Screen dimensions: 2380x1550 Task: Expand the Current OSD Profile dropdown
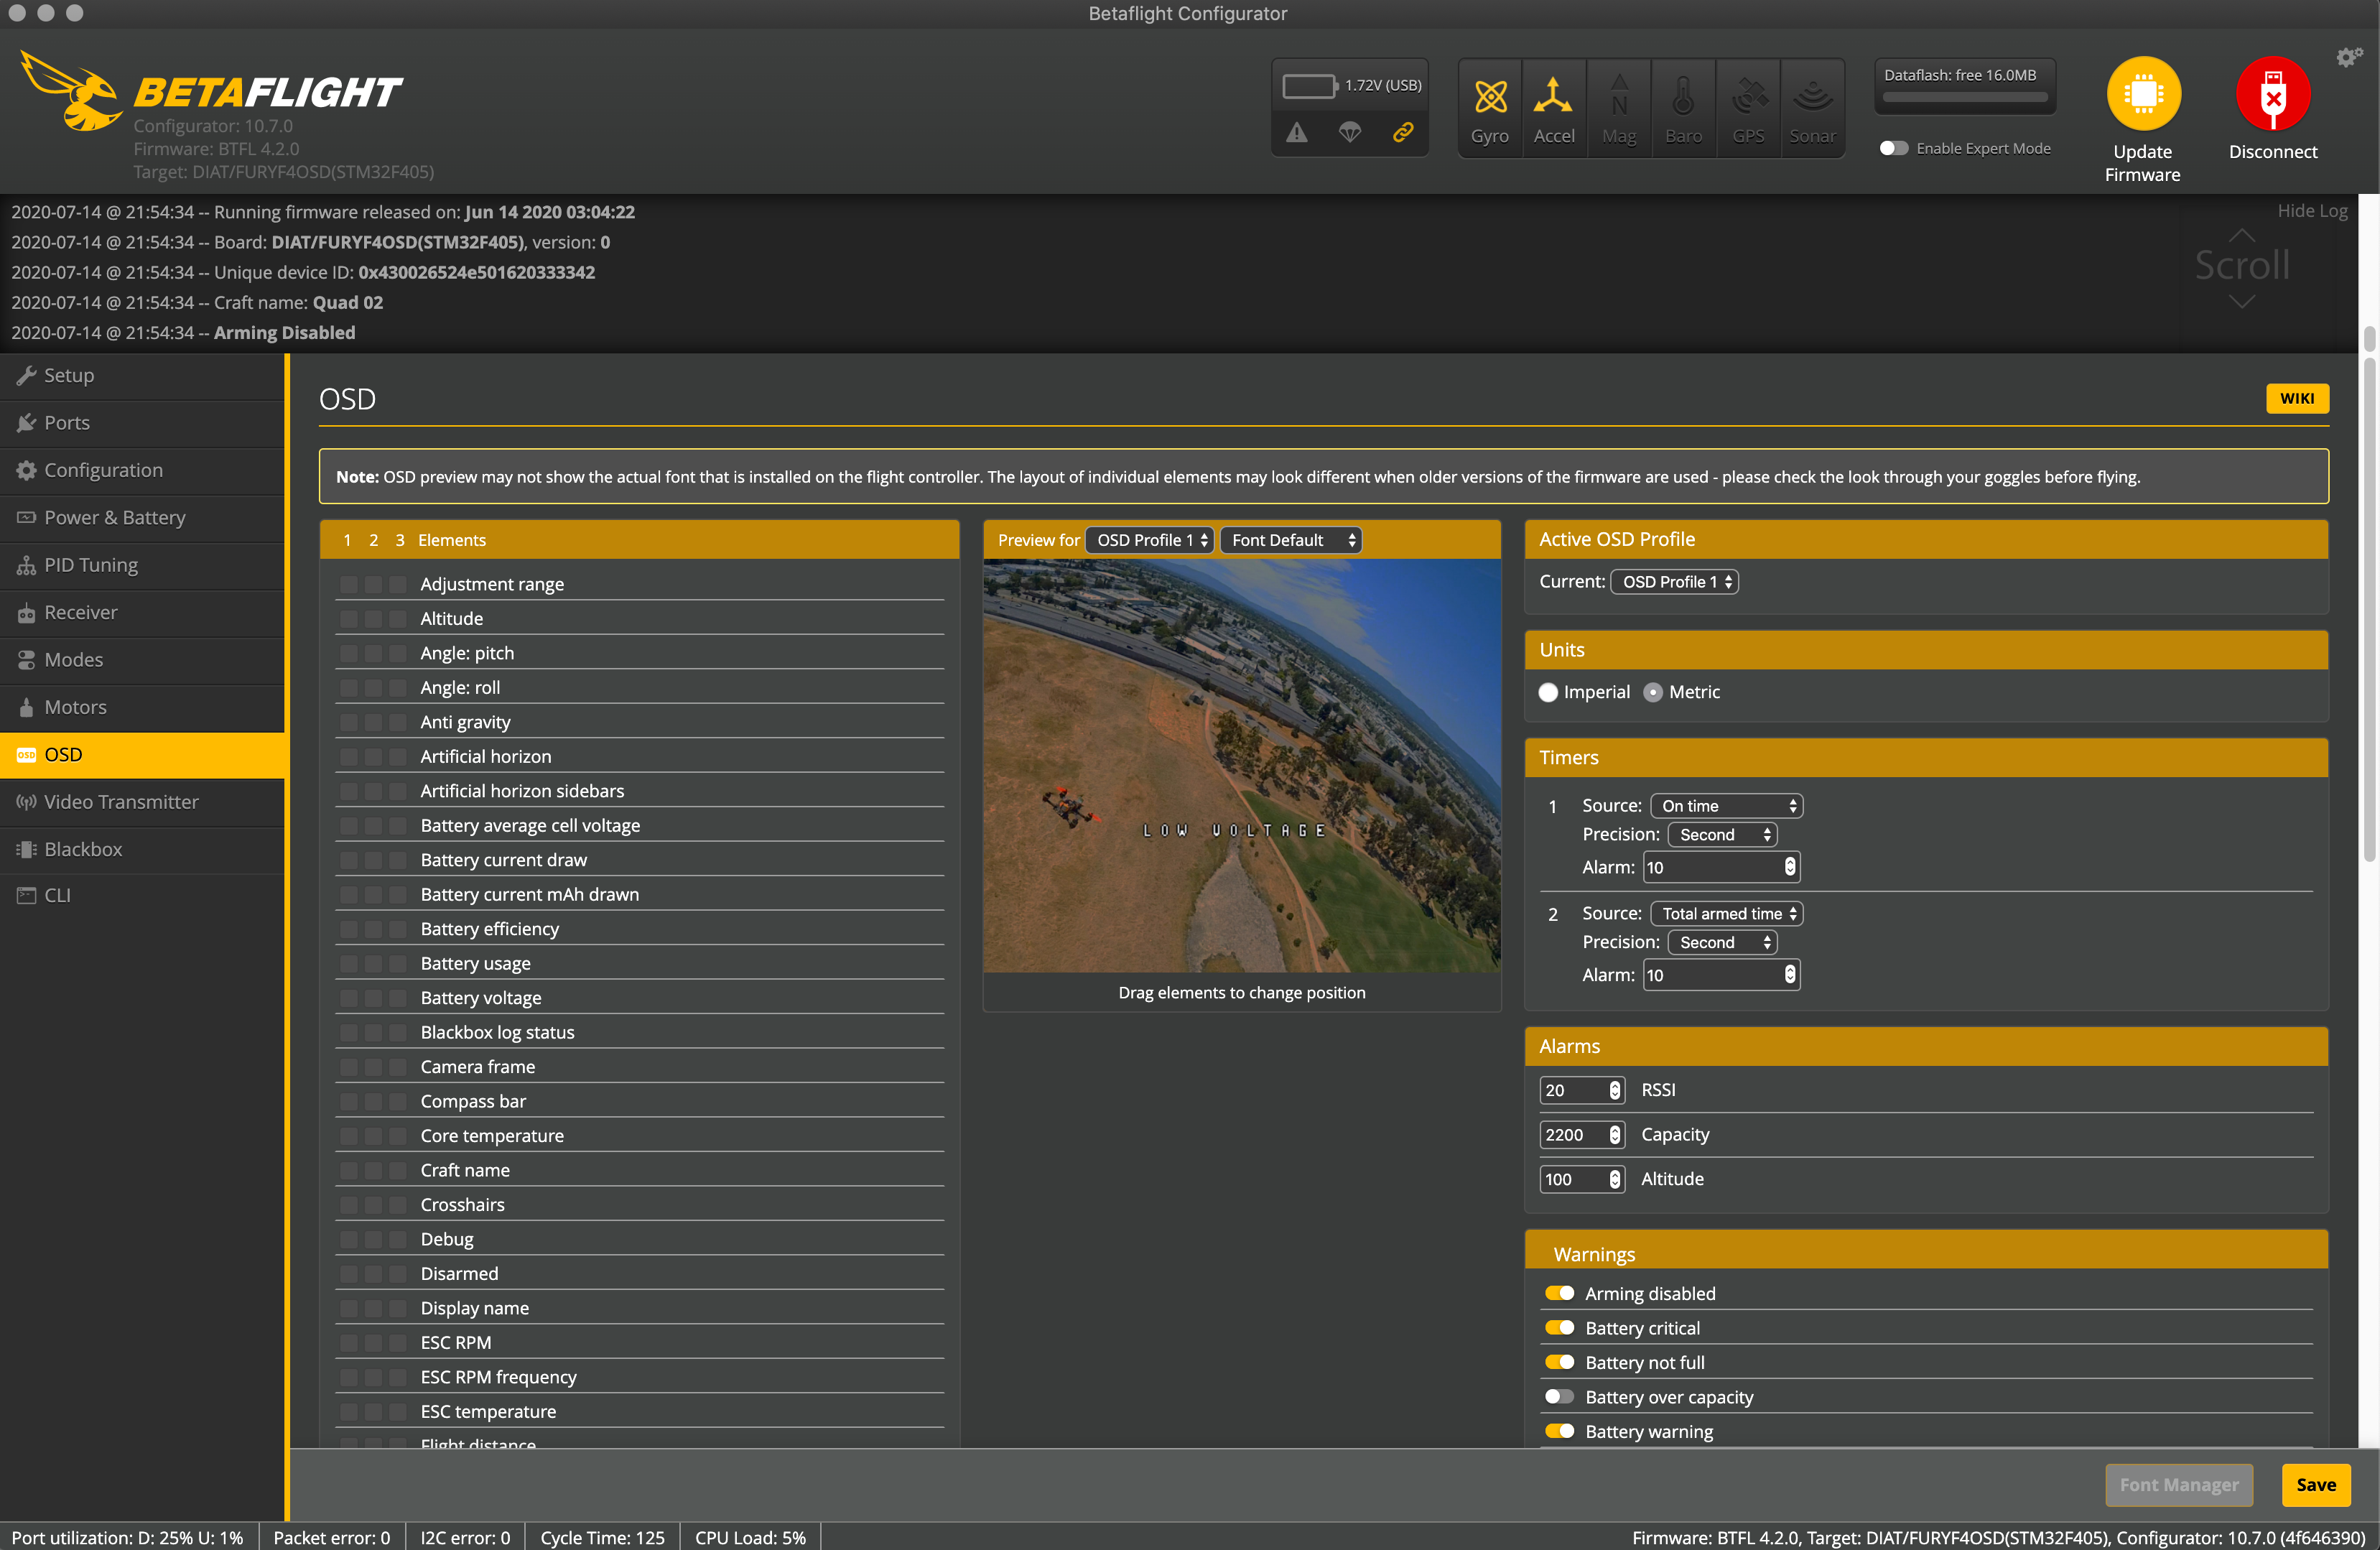[x=1675, y=582]
